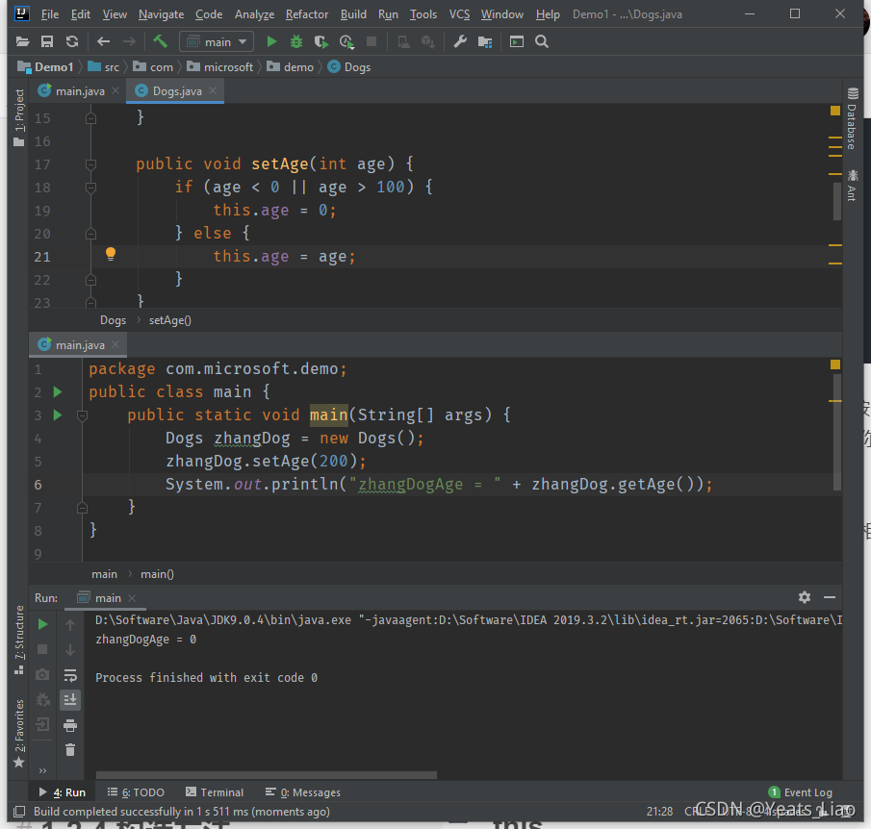Click the Save All disk icon
Image resolution: width=871 pixels, height=829 pixels.
tap(47, 41)
